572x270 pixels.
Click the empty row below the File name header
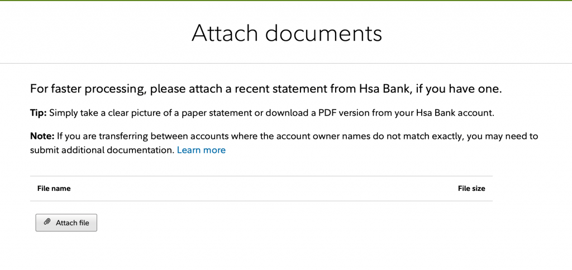click(261, 206)
